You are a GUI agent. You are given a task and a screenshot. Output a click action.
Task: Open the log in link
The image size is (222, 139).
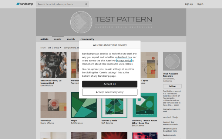[x=200, y=4]
